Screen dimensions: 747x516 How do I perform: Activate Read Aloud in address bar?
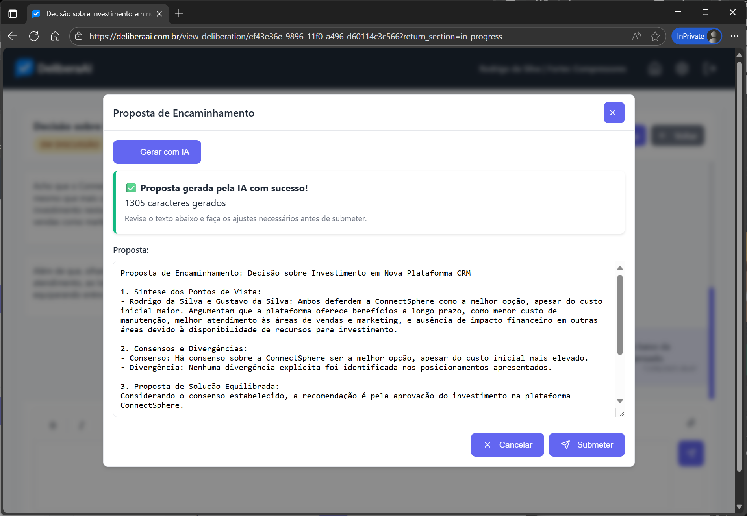click(x=636, y=36)
